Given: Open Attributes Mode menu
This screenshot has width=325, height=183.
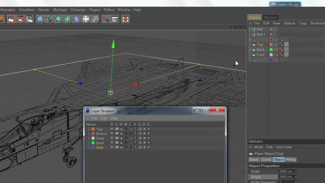Looking at the screenshot, I should (258, 147).
